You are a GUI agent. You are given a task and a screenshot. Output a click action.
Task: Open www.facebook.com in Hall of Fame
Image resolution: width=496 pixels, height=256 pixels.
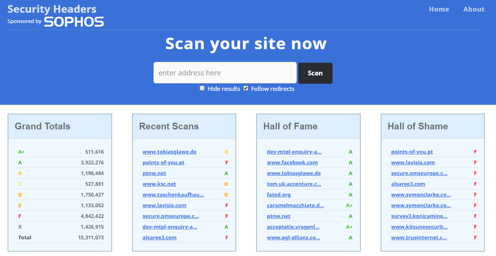(x=292, y=162)
